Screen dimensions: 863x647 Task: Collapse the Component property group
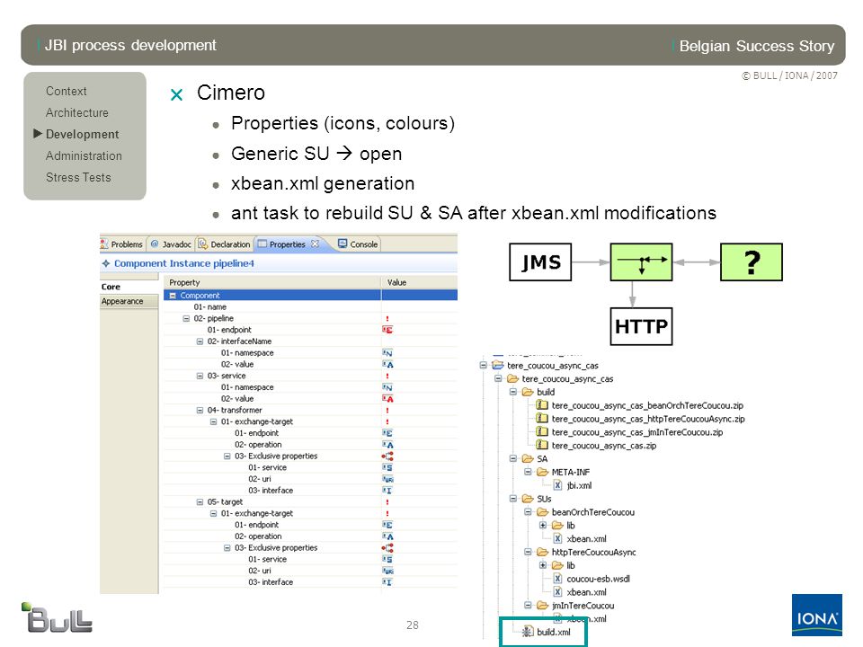[x=173, y=296]
